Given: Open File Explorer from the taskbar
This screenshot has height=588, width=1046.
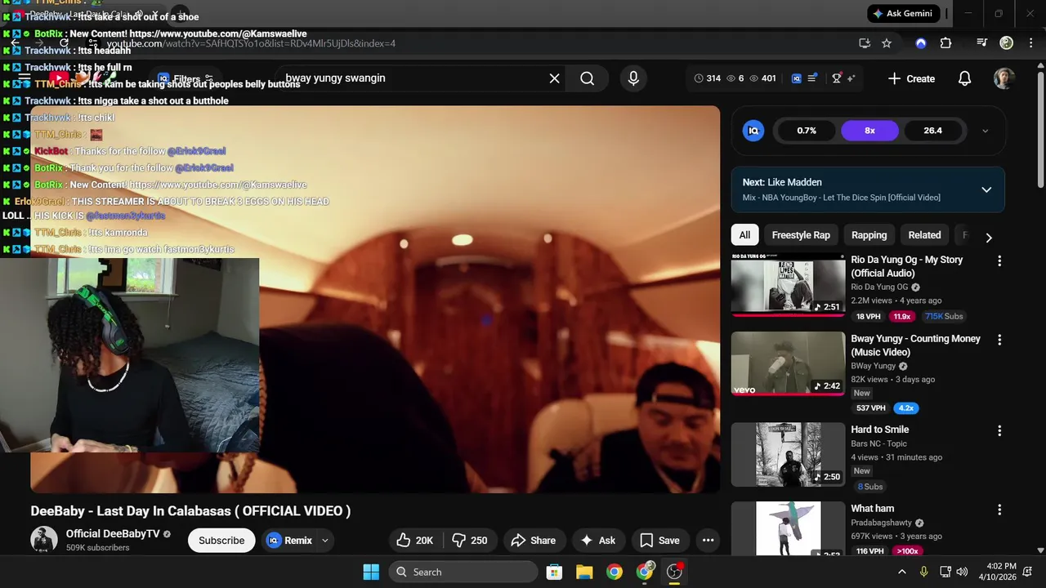Looking at the screenshot, I should tap(584, 572).
